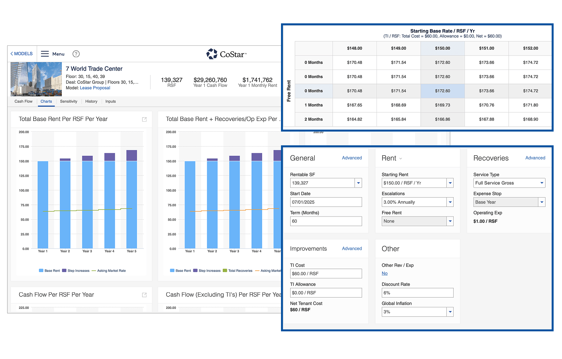The image size is (562, 359).
Task: Expand the Service Type dropdown
Action: pyautogui.click(x=542, y=183)
